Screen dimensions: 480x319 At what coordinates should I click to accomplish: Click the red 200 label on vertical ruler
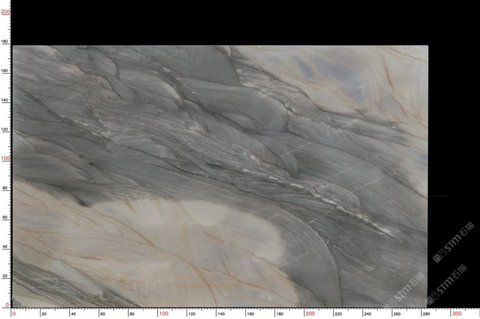pyautogui.click(x=5, y=12)
